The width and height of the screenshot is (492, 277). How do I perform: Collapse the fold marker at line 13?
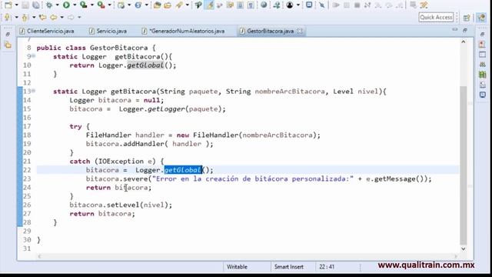coord(34,91)
